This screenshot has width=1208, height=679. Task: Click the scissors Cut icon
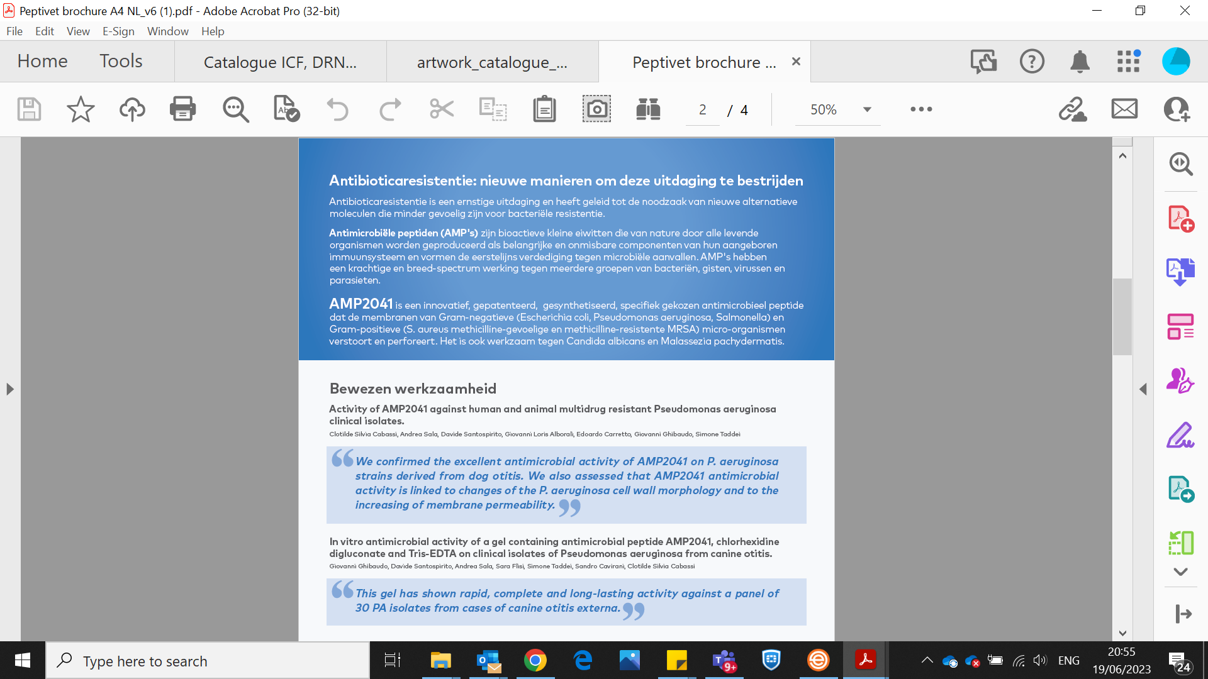pos(442,109)
